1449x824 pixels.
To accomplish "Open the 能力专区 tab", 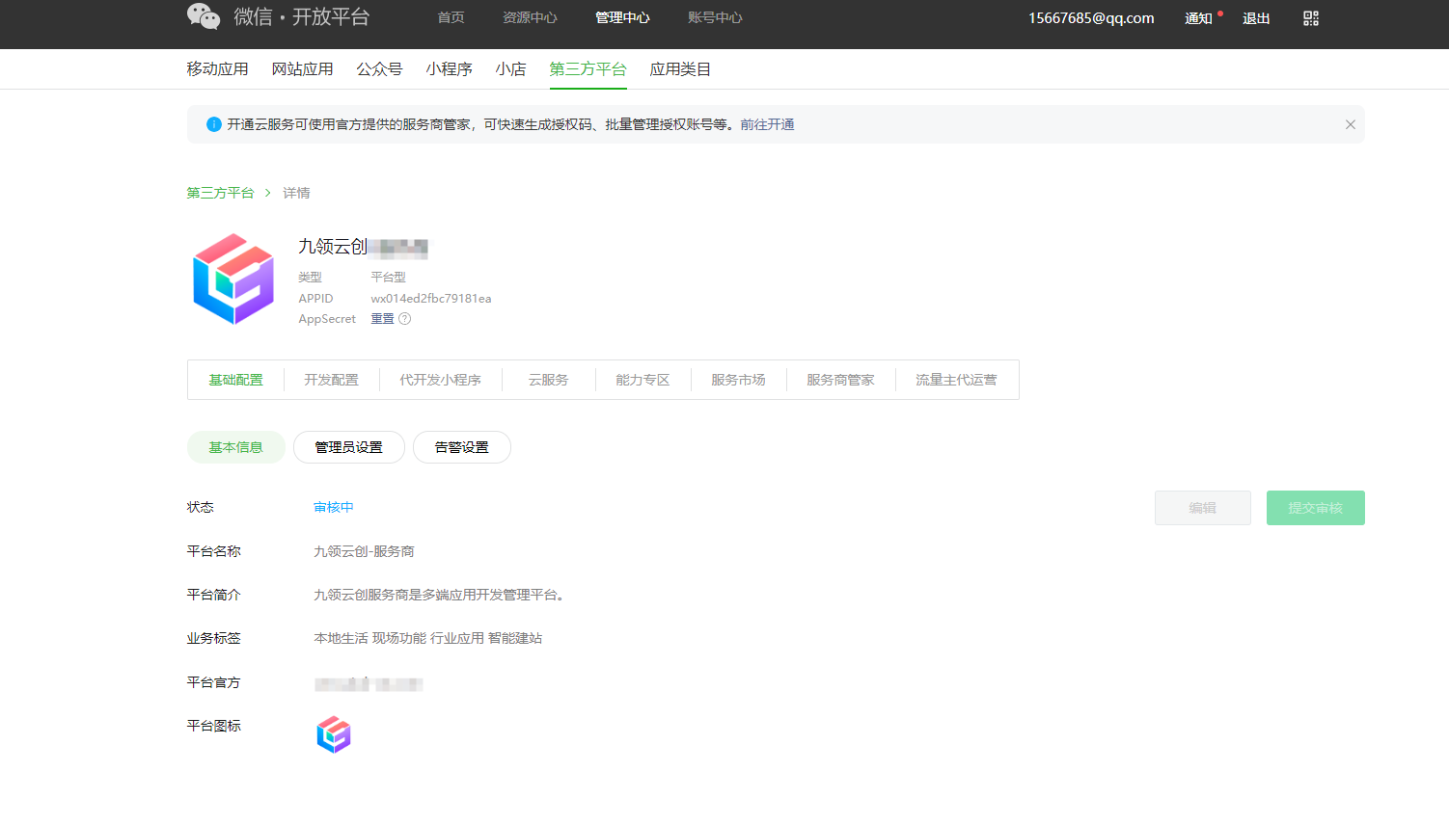I will [x=643, y=380].
